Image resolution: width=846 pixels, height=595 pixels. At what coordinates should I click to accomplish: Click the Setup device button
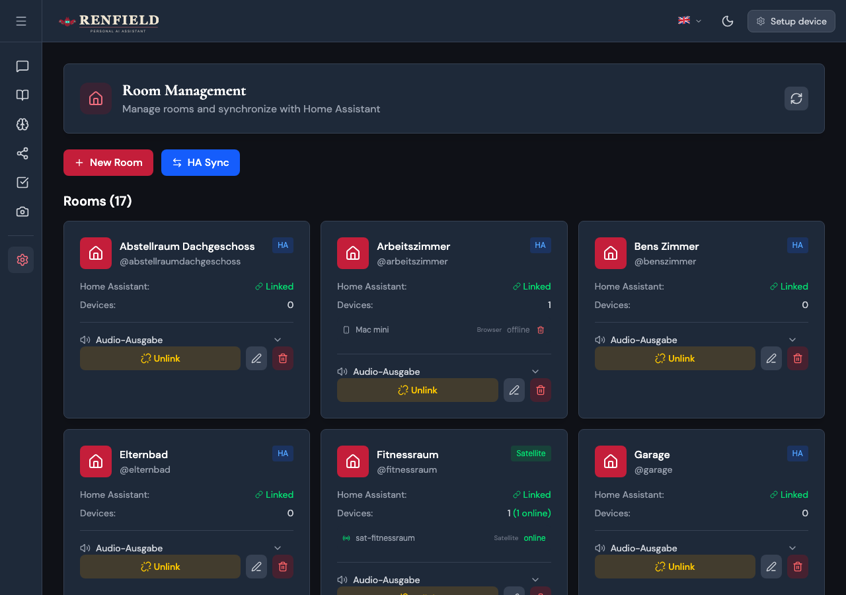(x=791, y=21)
